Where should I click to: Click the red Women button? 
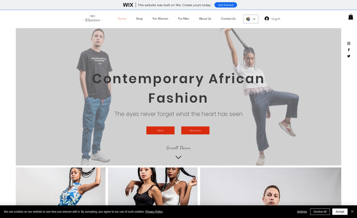tap(195, 131)
